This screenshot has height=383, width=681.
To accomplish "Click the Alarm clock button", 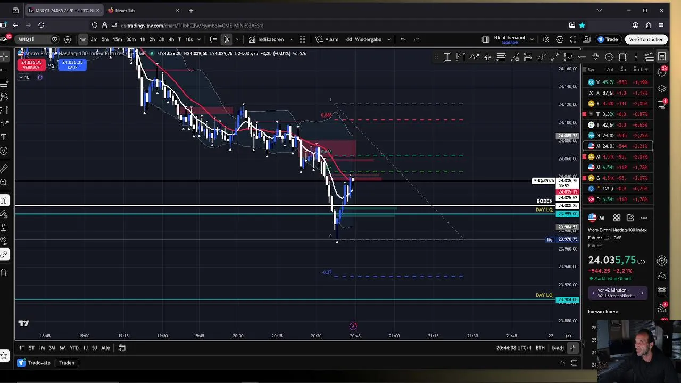I will [327, 39].
